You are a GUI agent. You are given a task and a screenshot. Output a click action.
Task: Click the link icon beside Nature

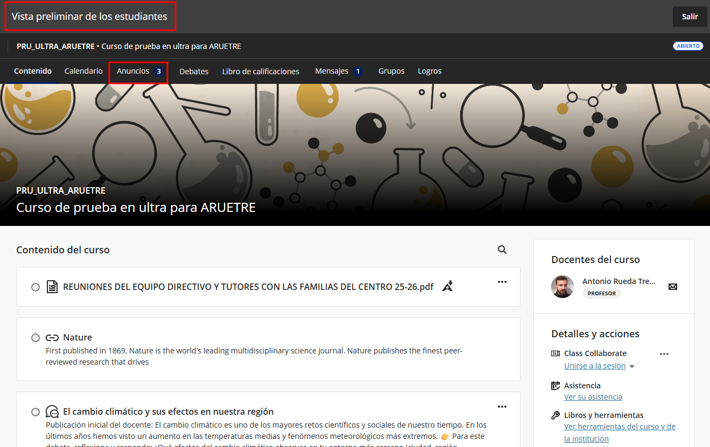tap(52, 338)
